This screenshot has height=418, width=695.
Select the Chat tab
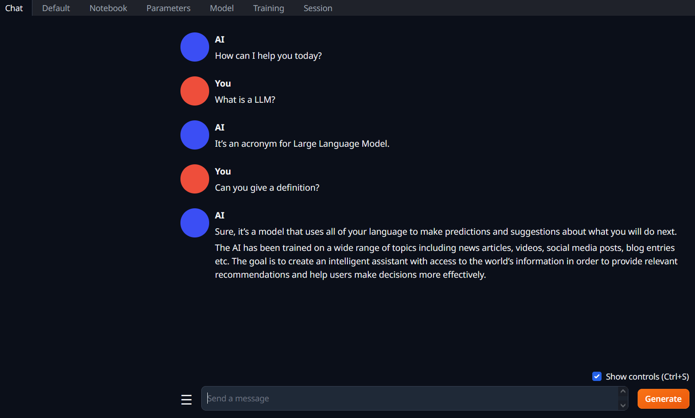pyautogui.click(x=14, y=8)
